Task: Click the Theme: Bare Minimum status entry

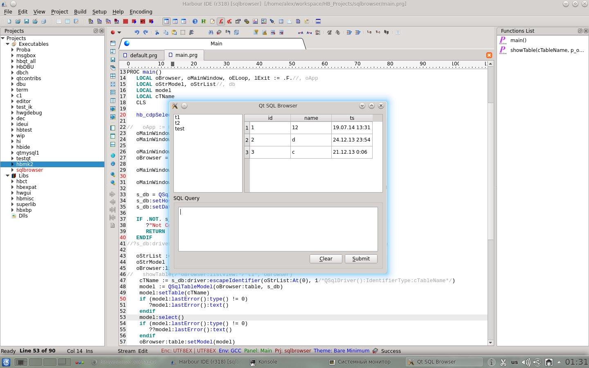Action: point(341,351)
